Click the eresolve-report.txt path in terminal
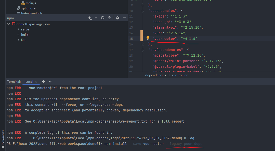Viewport: 275px width, 151px height. [x=90, y=121]
